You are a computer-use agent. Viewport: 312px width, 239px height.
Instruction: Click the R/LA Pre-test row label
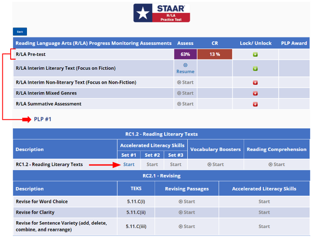click(x=31, y=54)
